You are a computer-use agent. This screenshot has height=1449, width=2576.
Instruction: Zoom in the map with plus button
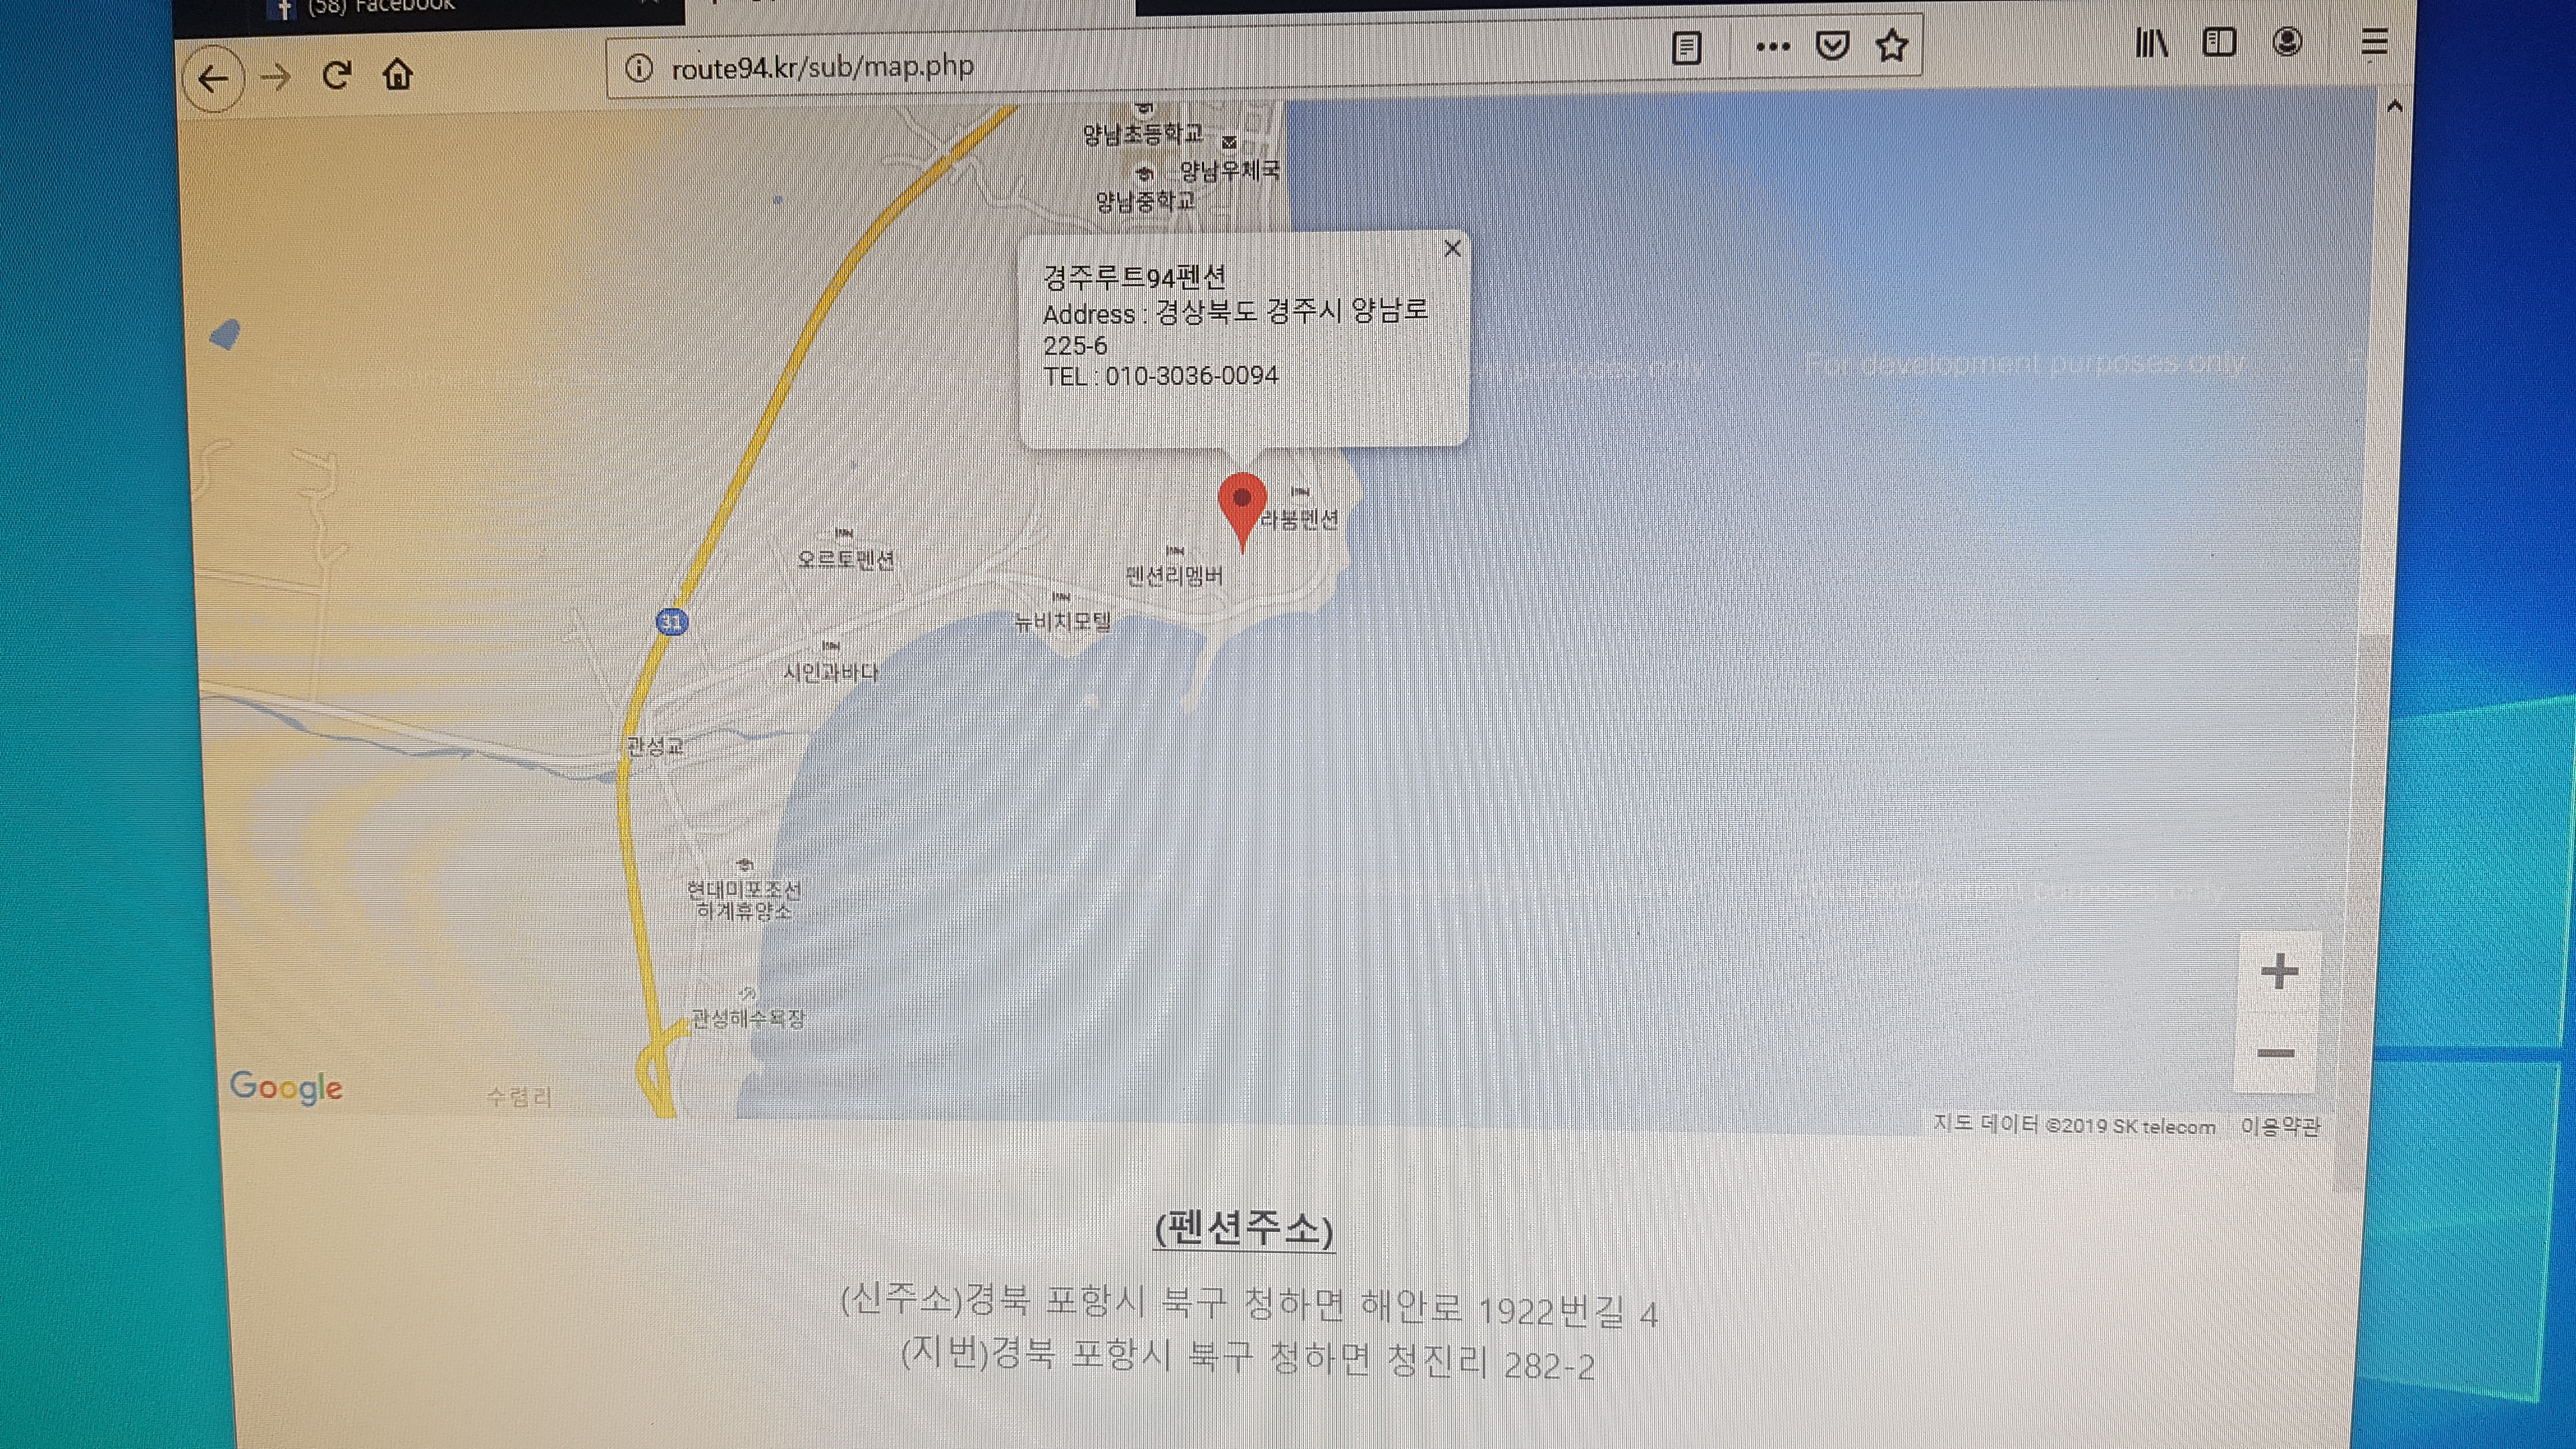(2279, 971)
